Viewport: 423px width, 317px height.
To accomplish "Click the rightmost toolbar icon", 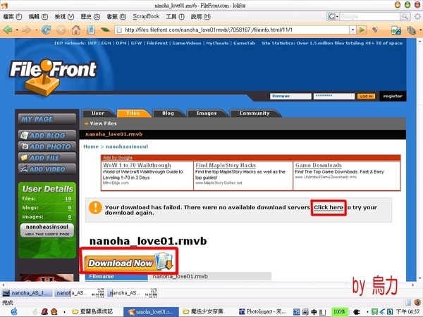I will pos(411,30).
